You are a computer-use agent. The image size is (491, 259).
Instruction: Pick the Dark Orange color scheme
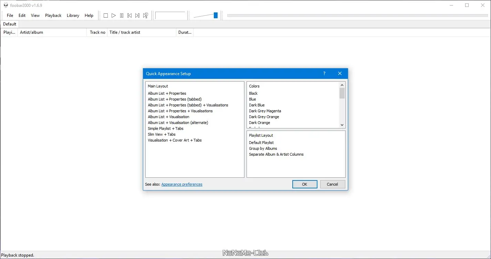(260, 123)
